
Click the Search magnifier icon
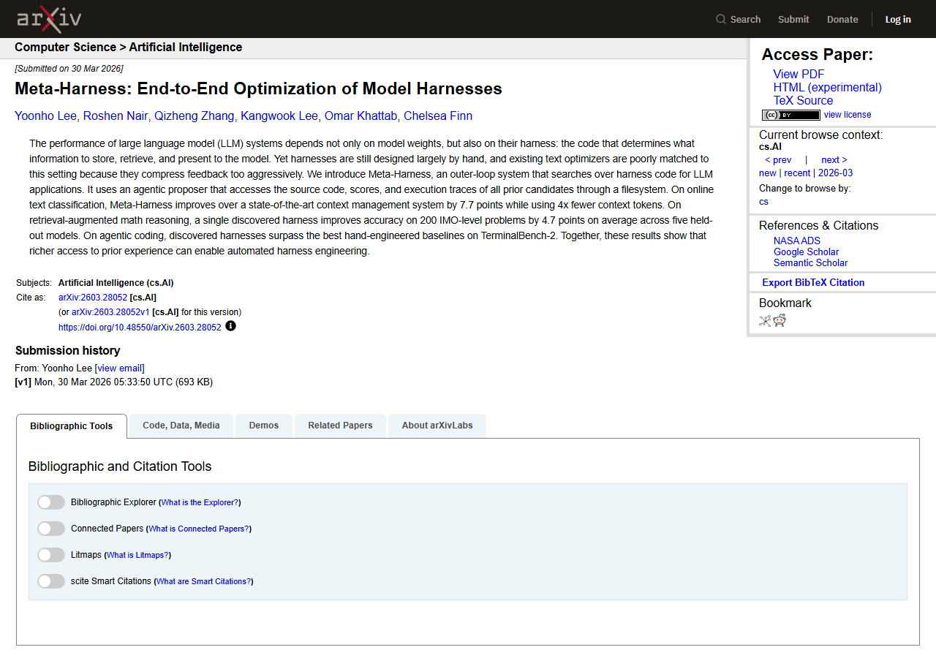[721, 19]
